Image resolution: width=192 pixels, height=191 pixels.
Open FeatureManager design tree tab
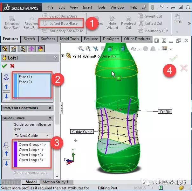[x=5, y=49]
